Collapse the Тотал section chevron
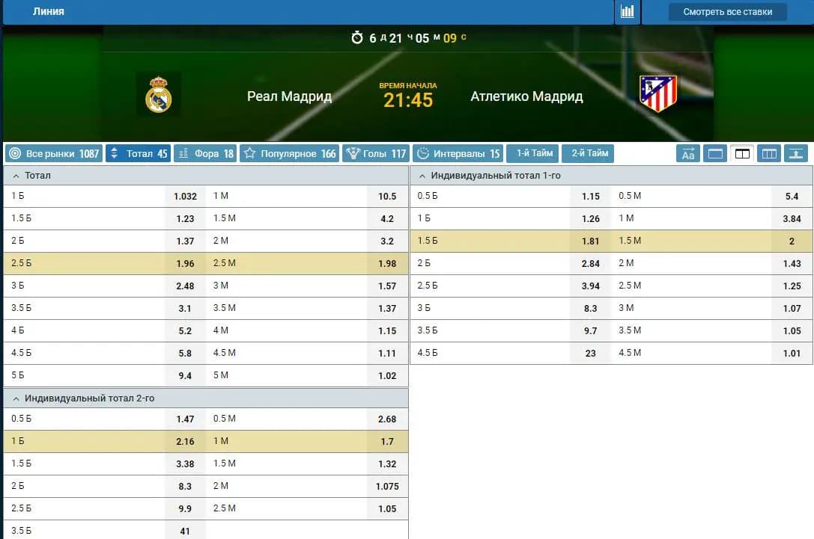Screen dimensions: 814x539 pos(16,176)
